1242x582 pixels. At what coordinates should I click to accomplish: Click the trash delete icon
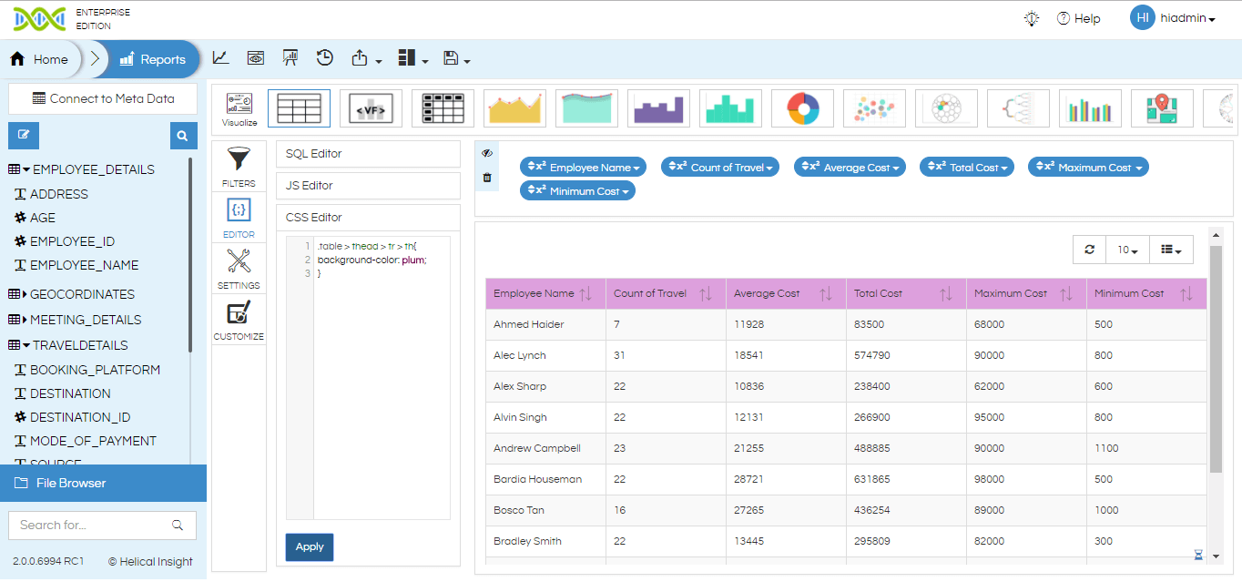click(487, 178)
